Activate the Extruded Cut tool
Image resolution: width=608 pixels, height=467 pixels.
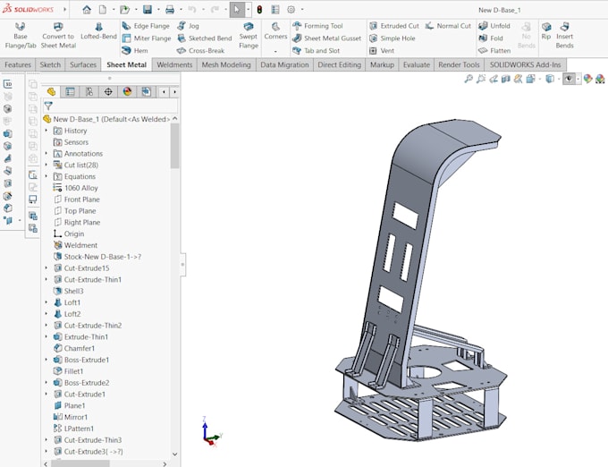click(394, 26)
